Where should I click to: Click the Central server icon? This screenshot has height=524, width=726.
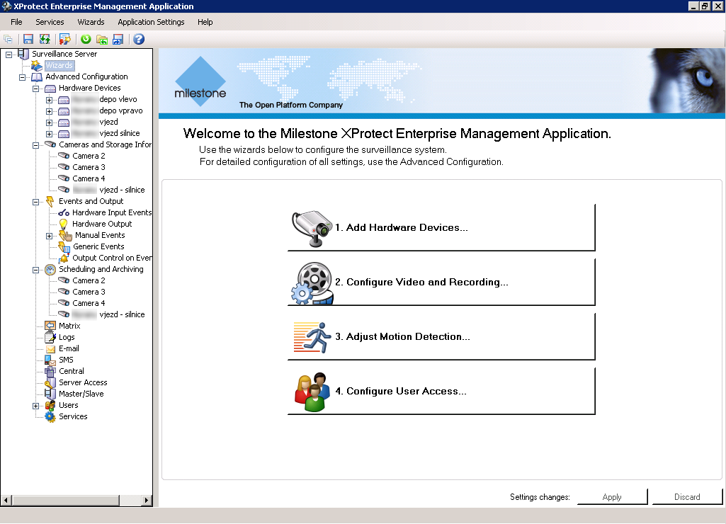pyautogui.click(x=50, y=371)
